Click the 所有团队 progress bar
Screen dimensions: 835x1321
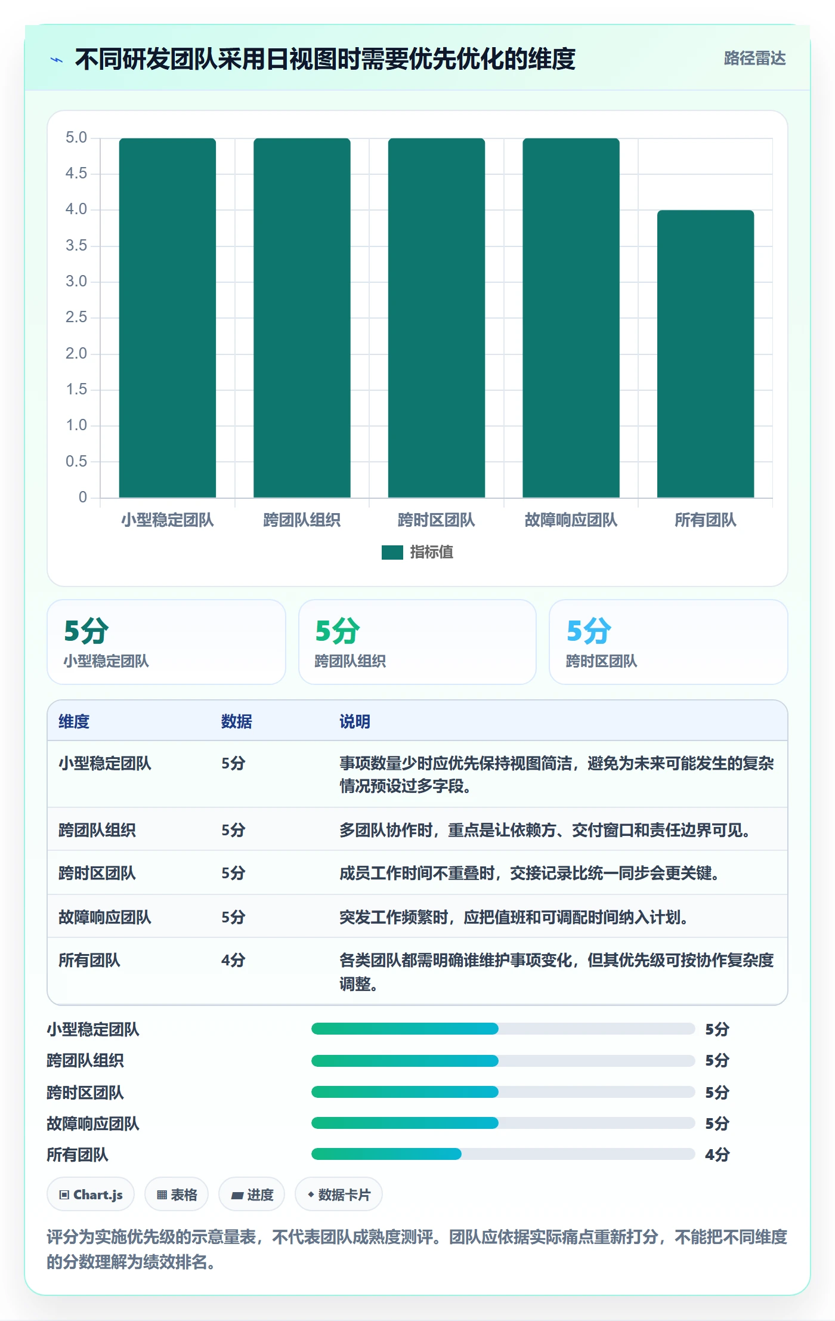point(503,1154)
